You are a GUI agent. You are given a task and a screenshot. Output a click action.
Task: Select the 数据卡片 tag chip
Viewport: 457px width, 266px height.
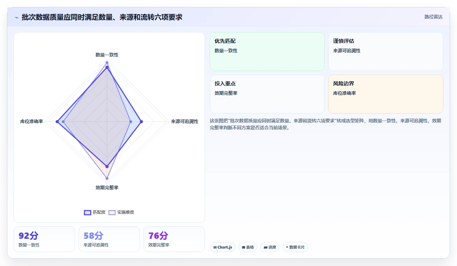pyautogui.click(x=295, y=247)
